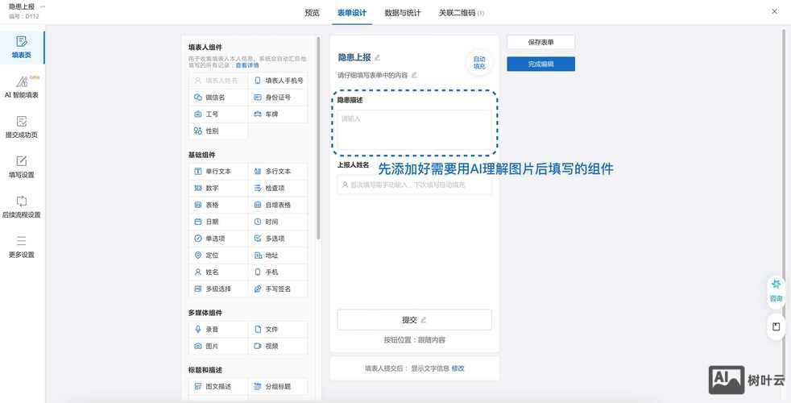The image size is (791, 403).
Task: Add 时间 component
Action: pyautogui.click(x=278, y=222)
